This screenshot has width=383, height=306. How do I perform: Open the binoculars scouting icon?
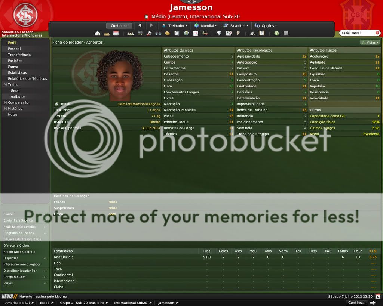coord(158,33)
